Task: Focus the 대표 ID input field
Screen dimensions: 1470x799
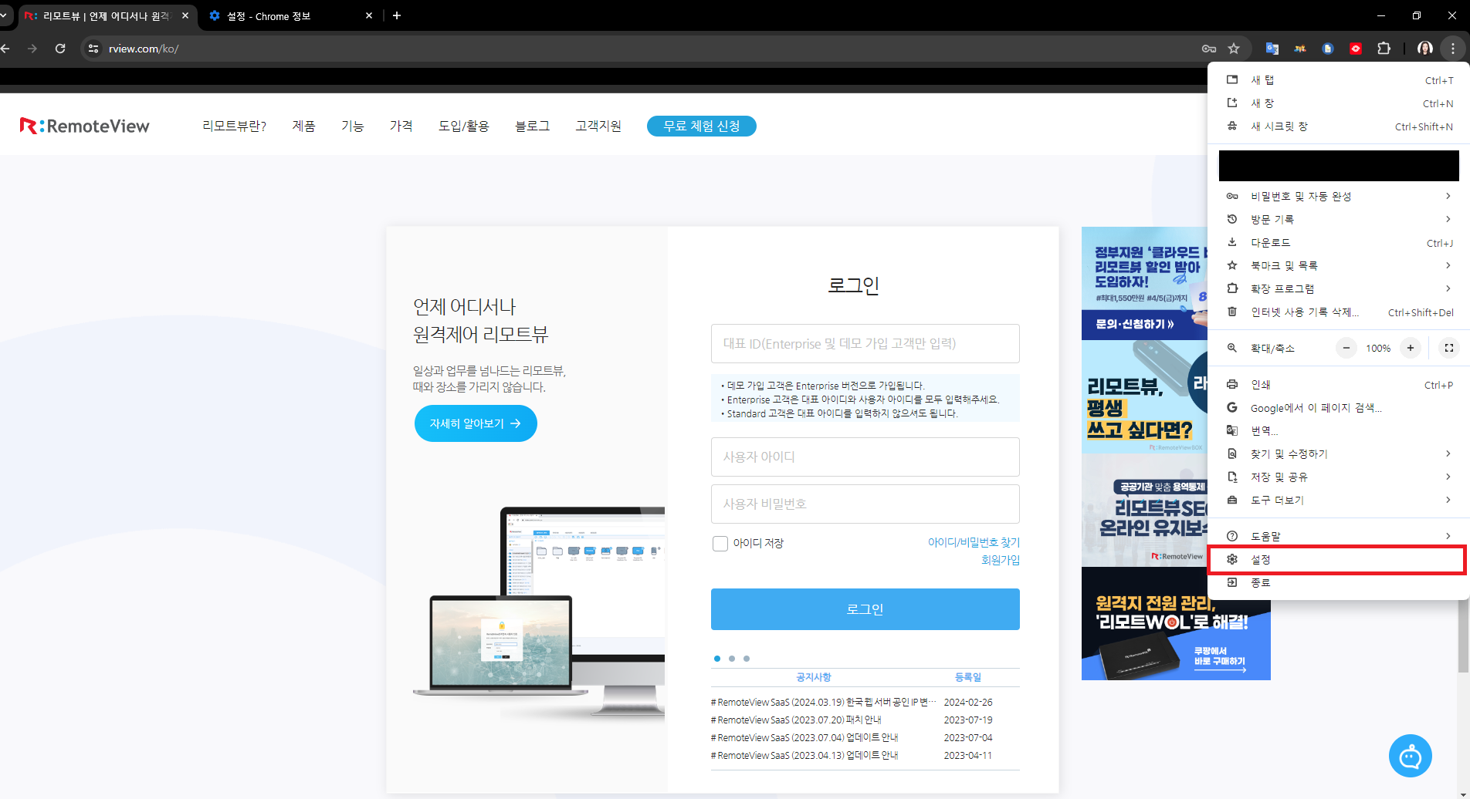Action: point(865,343)
